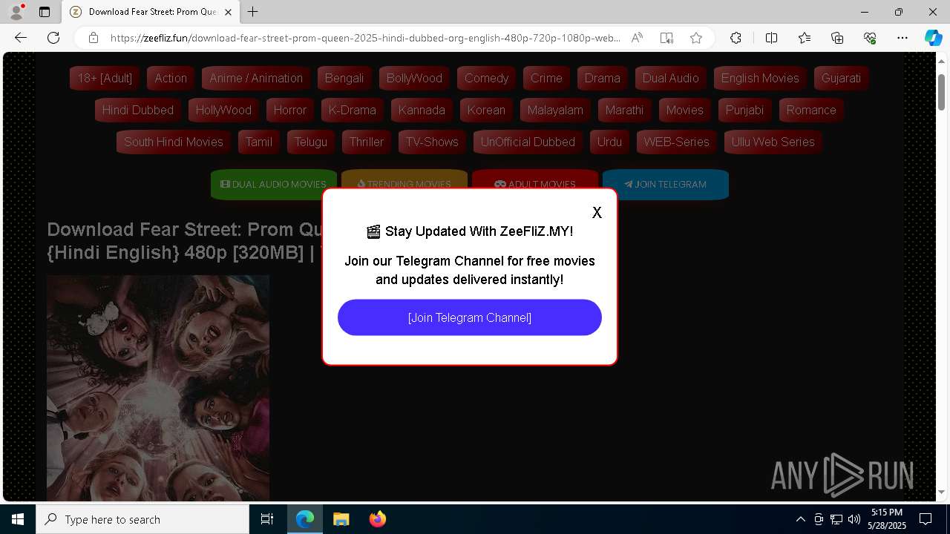Open the K-Drama category
The width and height of the screenshot is (950, 534).
pos(353,110)
